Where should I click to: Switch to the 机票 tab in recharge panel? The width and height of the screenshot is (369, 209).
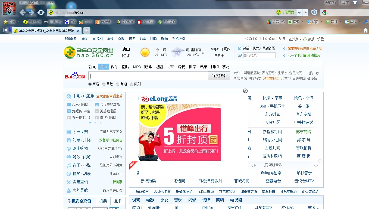click(103, 201)
